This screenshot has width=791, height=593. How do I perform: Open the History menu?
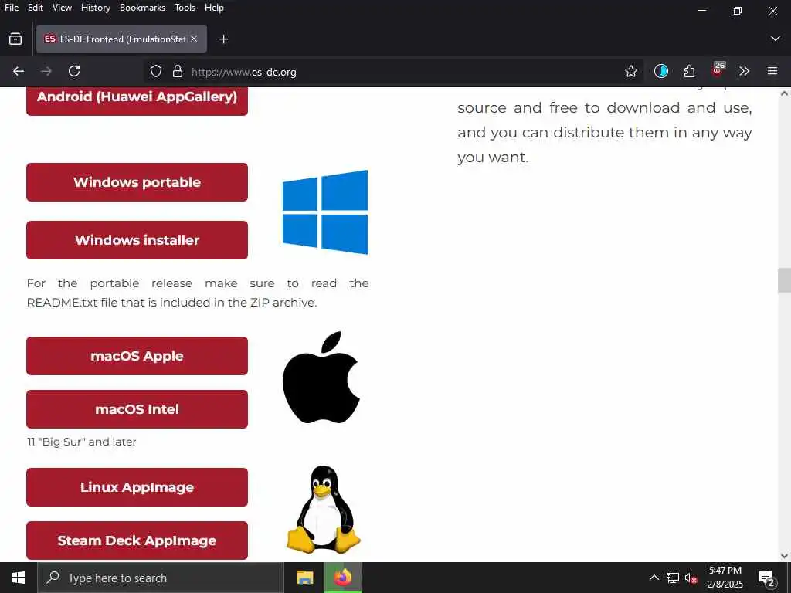tap(95, 8)
